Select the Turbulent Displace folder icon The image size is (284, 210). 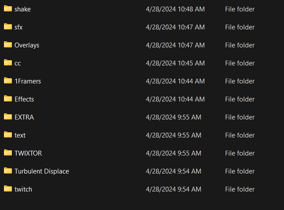[8, 171]
